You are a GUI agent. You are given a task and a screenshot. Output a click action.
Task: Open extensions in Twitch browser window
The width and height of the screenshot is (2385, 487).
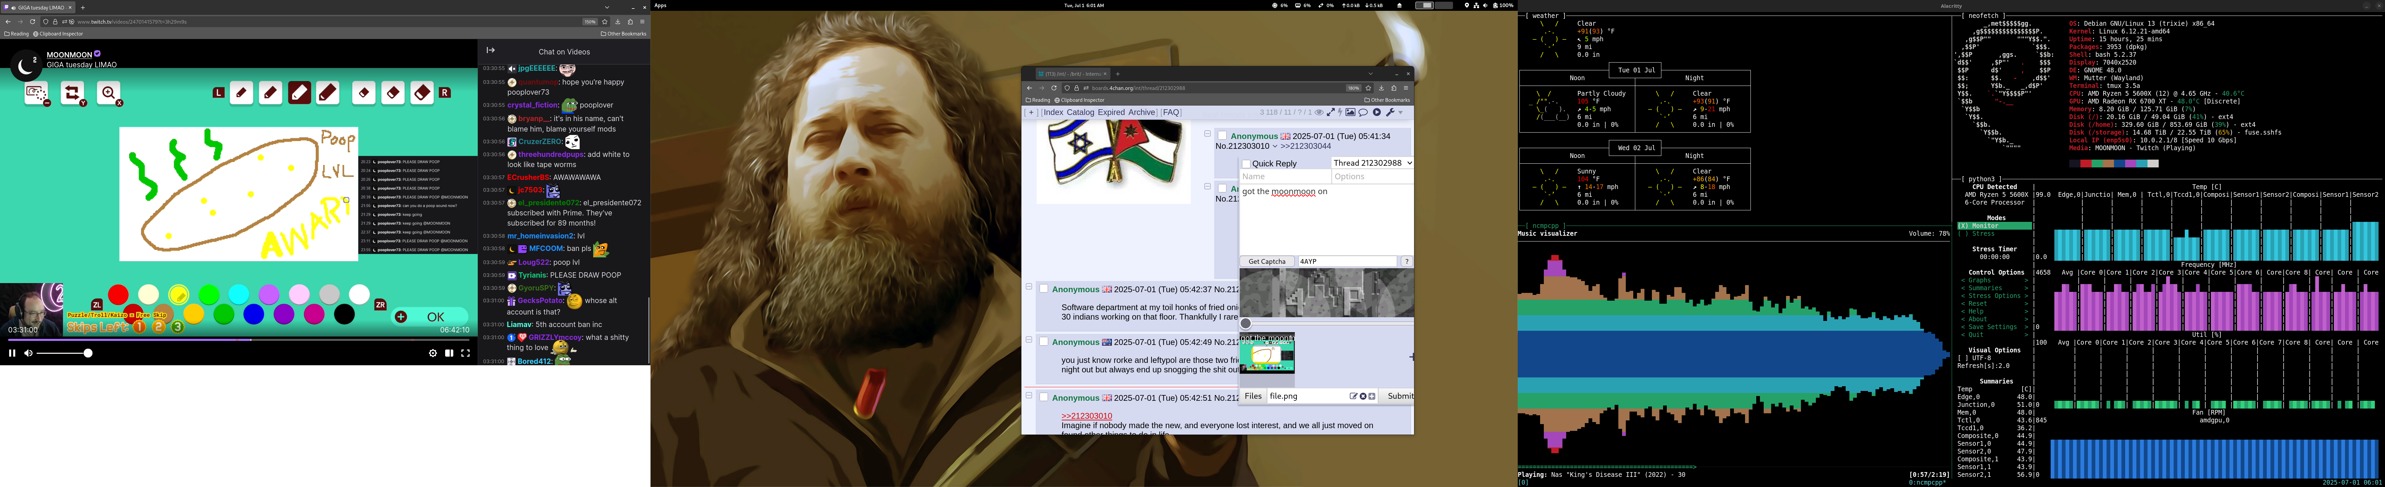pos(630,21)
